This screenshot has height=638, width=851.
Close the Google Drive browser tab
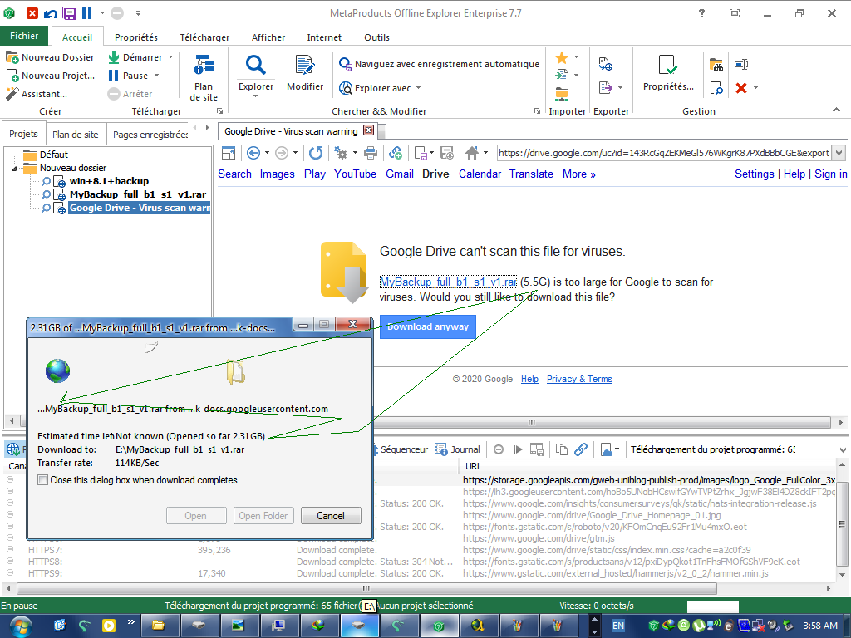(x=368, y=130)
